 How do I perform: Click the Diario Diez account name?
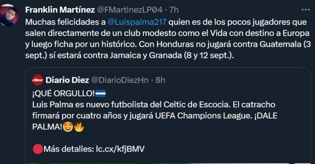coord(67,80)
